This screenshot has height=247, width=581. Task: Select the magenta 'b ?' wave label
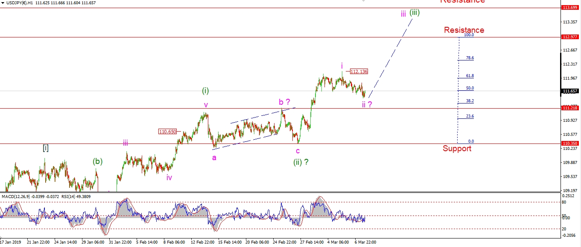pos(285,102)
